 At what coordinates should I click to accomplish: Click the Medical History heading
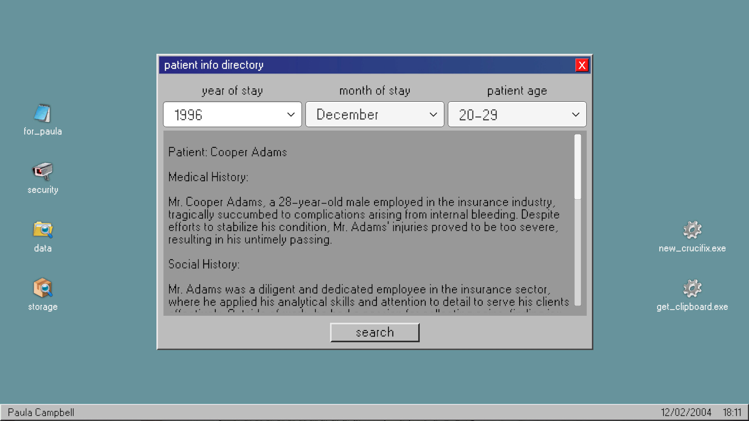point(208,177)
